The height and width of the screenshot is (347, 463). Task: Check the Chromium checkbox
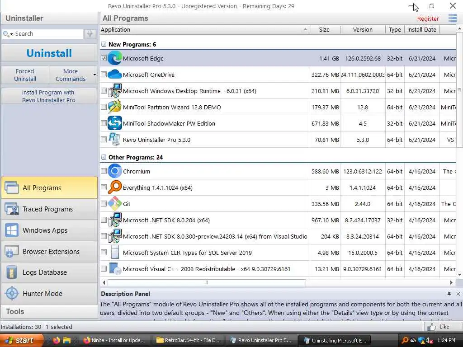pos(104,171)
